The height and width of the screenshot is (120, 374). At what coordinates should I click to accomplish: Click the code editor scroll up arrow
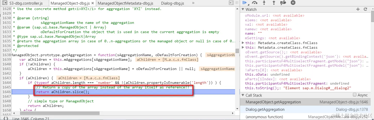tap(237, 8)
